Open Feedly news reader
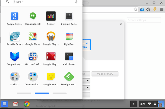 pos(69,76)
